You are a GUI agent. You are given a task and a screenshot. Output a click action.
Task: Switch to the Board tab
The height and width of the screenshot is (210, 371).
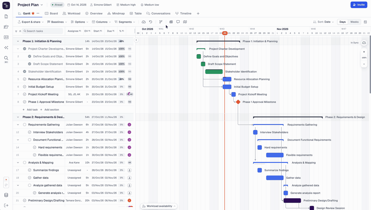coord(51,14)
